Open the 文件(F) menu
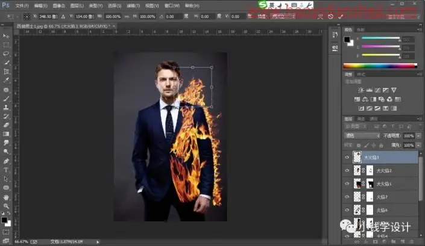Image resolution: width=425 pixels, height=246 pixels. tap(22, 5)
